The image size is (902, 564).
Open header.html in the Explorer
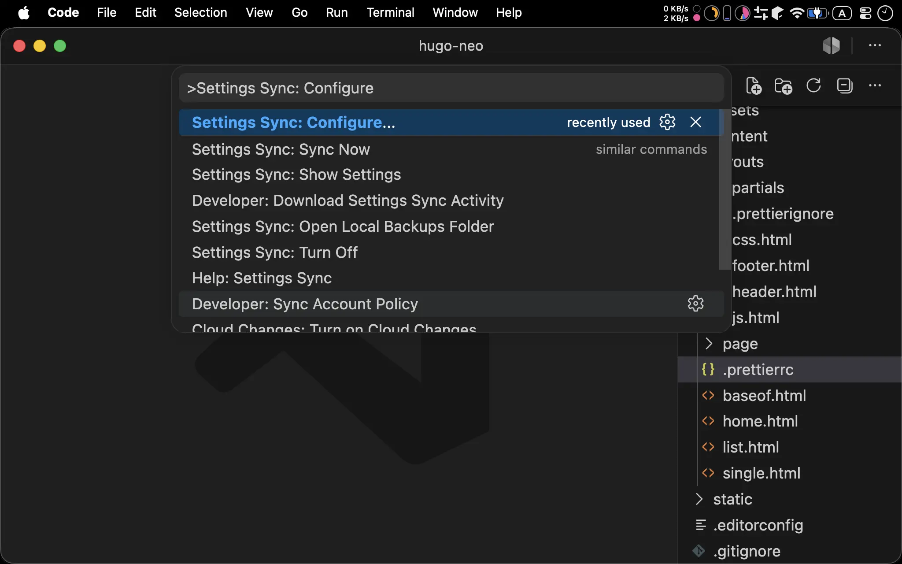click(774, 292)
